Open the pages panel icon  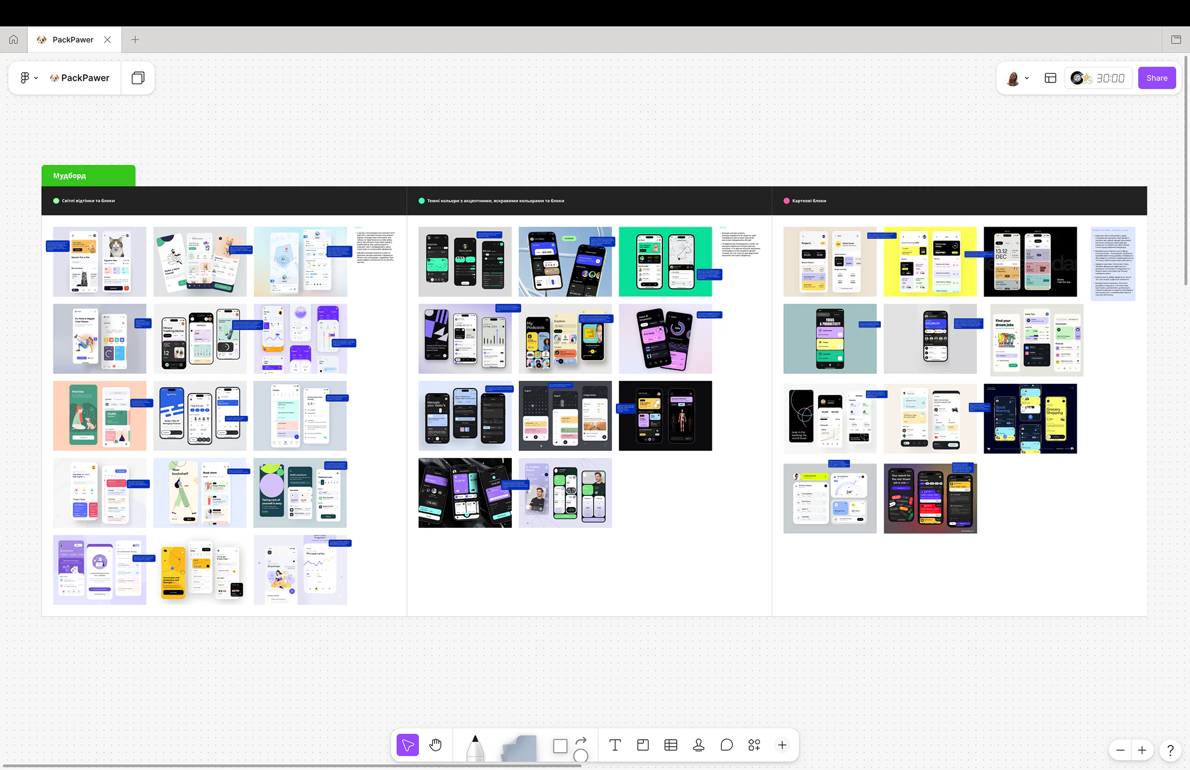[x=138, y=78]
